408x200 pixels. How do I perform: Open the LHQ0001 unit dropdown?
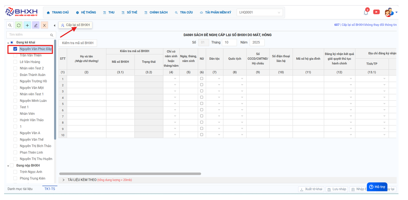259,13
